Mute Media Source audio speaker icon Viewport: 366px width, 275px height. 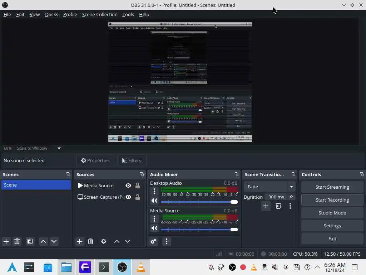(154, 228)
